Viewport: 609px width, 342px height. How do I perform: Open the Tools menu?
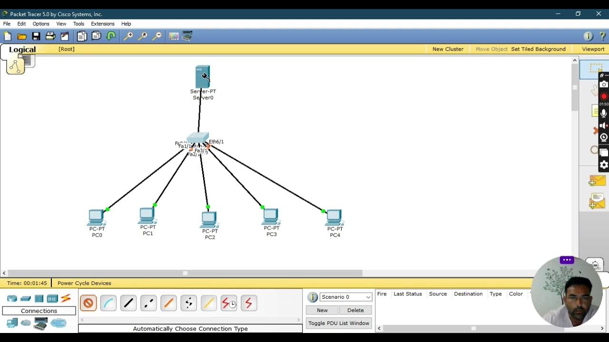point(79,24)
